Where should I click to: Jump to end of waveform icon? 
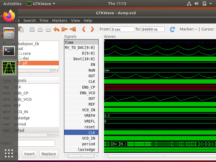tap(73, 29)
